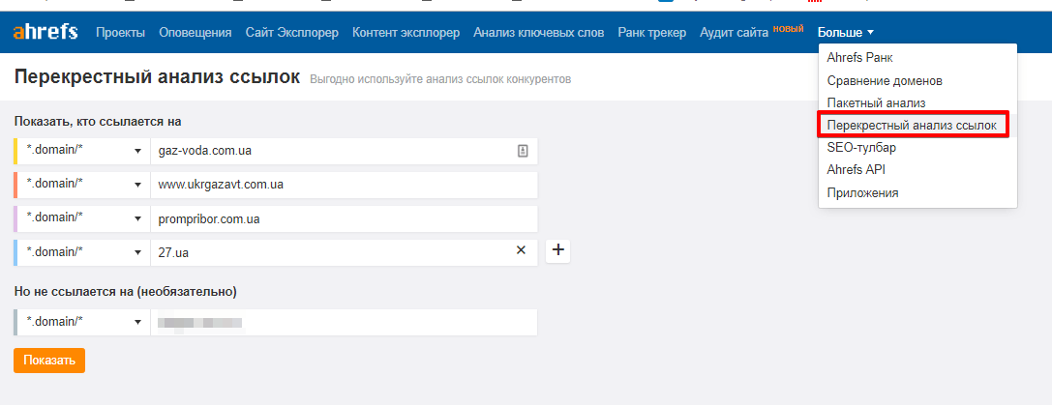Open mode dropdown for www.ukrgazavt.com.ua
Viewport: 1052px width, 405px height.
tap(84, 185)
